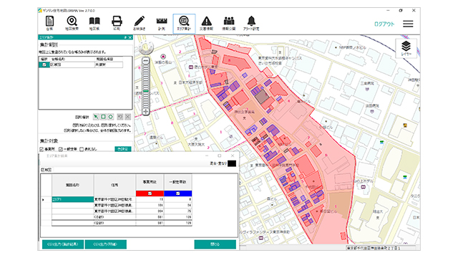Toggle the red business-count column checkbox
Image resolution: width=458 pixels, height=258 pixels.
point(150,193)
